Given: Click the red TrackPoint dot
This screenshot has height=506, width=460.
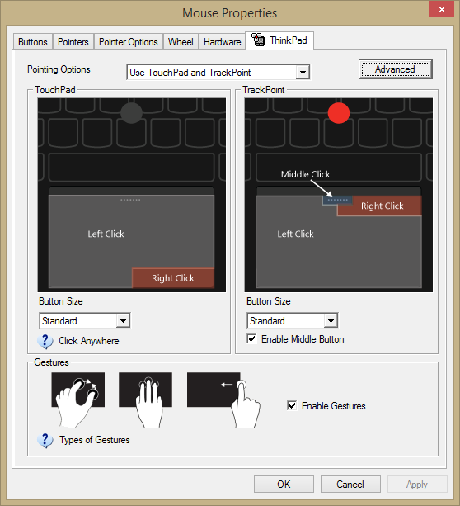Looking at the screenshot, I should (339, 113).
